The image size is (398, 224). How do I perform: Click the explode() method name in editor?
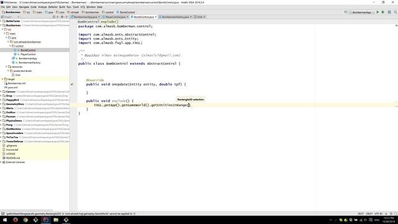pyautogui.click(x=119, y=101)
